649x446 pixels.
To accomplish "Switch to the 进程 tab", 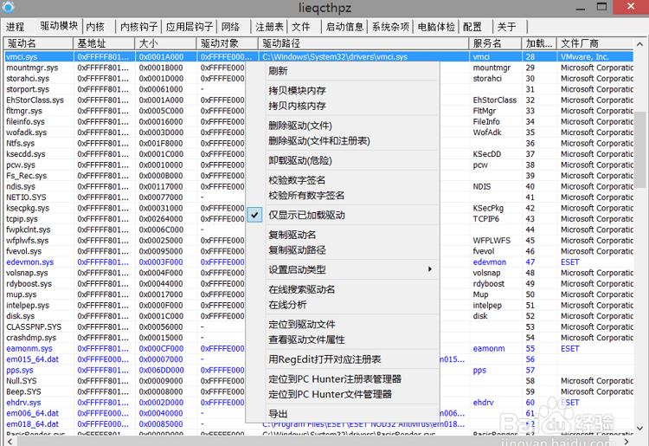I will click(x=16, y=27).
